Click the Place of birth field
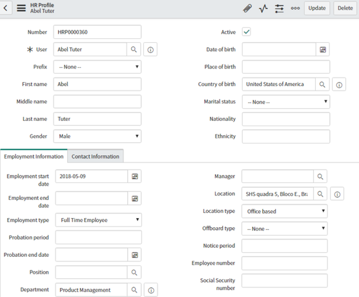Screen dimensions: 359x297 (x=286, y=67)
